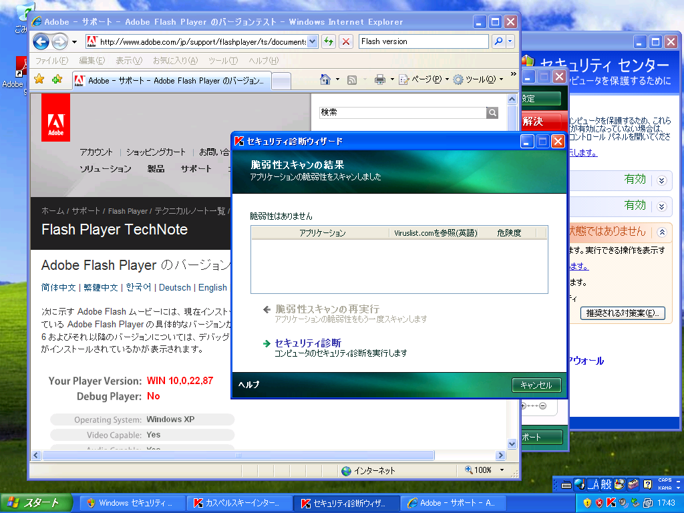Open the ファイル(F) menu
Image resolution: width=684 pixels, height=513 pixels.
click(52, 61)
